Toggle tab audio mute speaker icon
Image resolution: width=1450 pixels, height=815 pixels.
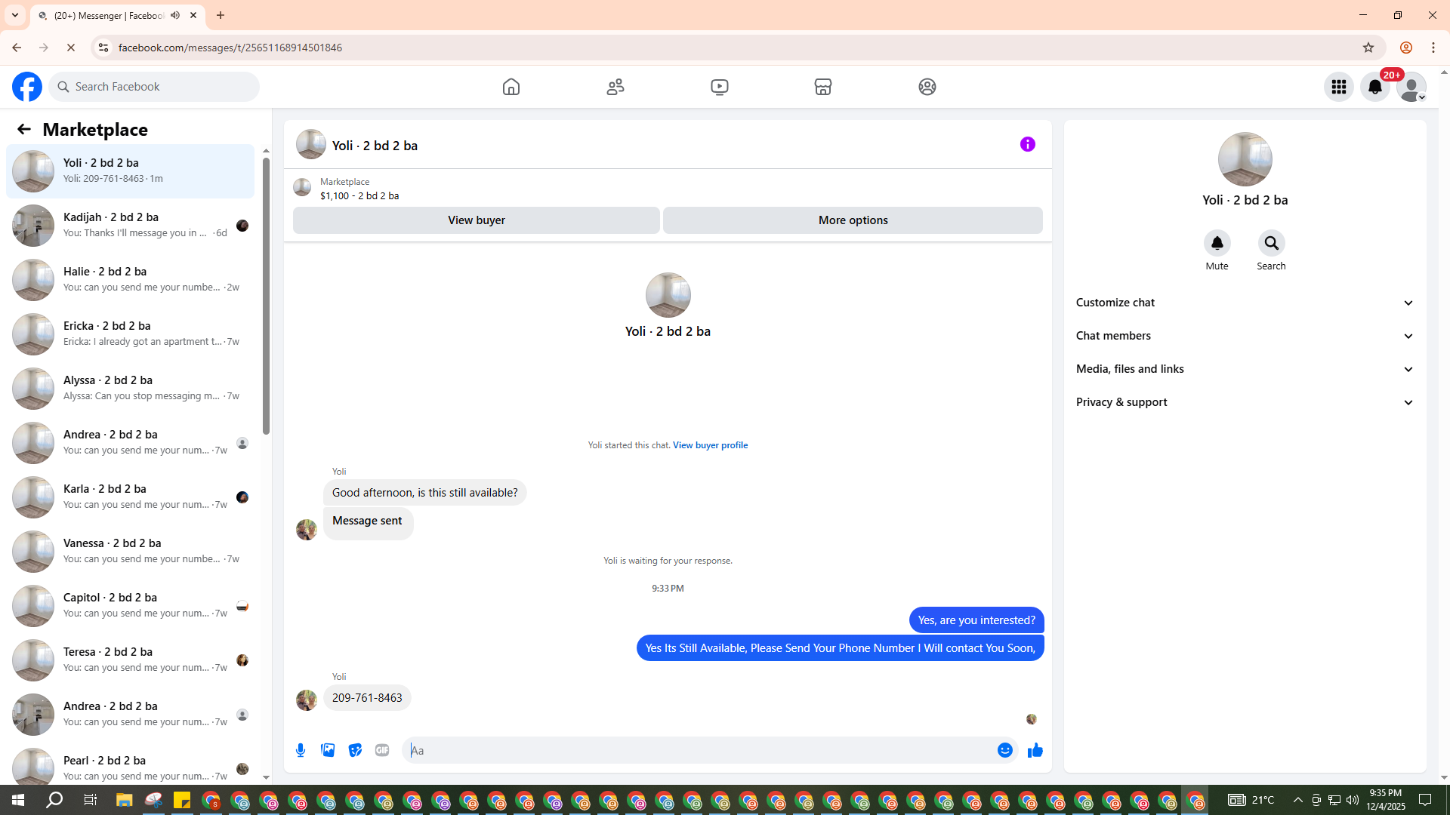(x=175, y=15)
